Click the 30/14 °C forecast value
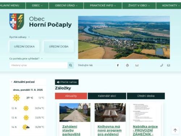This screenshot has height=136, width=181. coord(39,108)
